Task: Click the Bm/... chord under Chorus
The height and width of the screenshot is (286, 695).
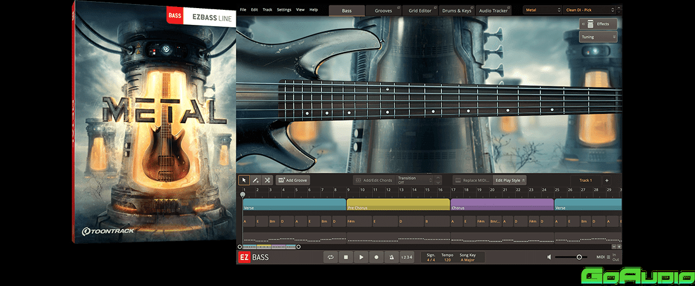Action: pos(496,221)
